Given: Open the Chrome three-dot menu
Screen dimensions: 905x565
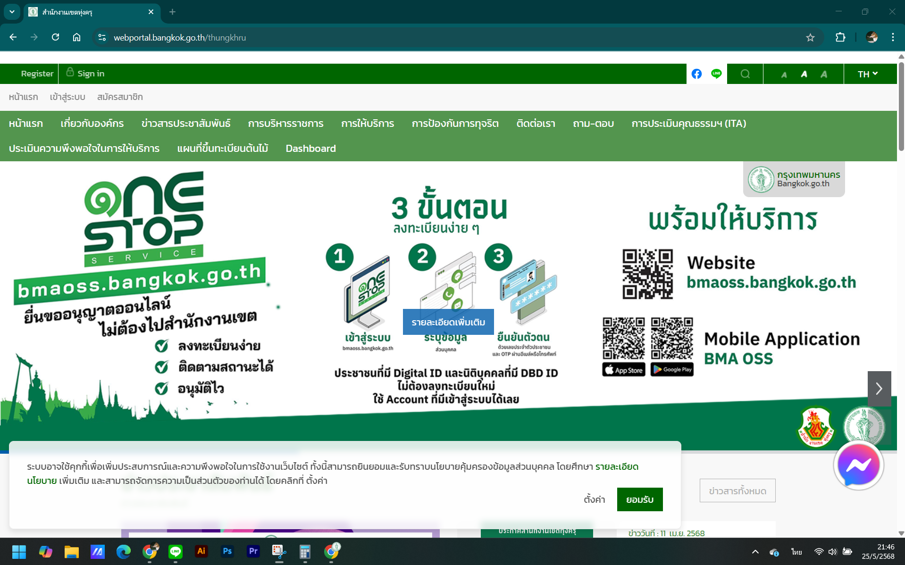Looking at the screenshot, I should tap(893, 37).
